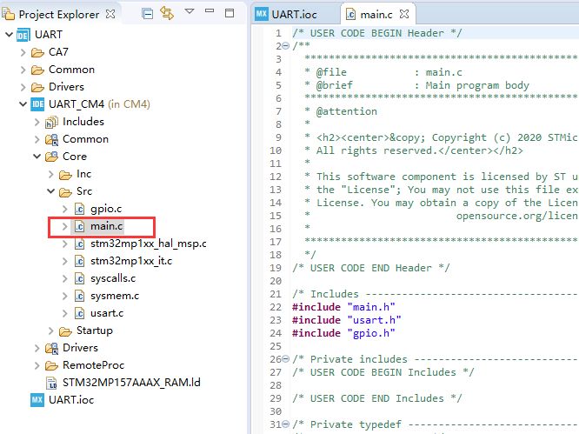Select UART.ioc in the project tree
The image size is (579, 434).
(x=71, y=400)
